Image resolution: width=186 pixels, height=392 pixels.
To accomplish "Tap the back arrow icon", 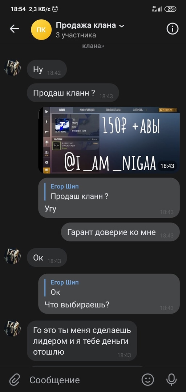I will point(14,29).
